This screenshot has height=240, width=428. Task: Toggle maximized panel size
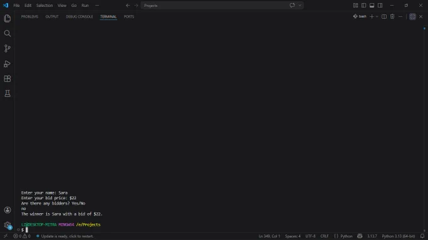tap(412, 16)
